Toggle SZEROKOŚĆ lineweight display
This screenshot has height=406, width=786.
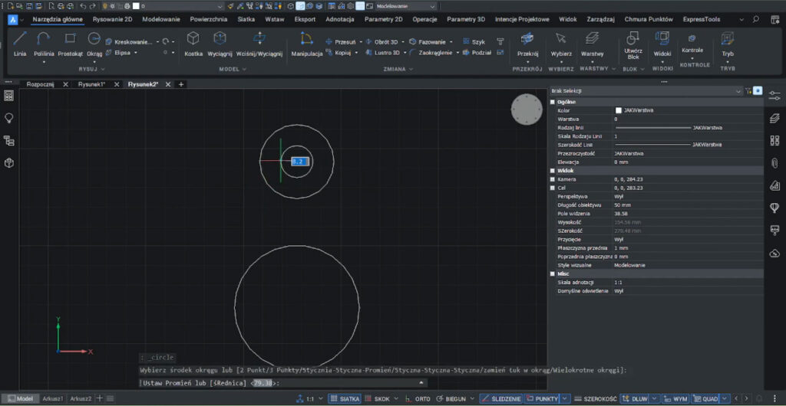595,398
